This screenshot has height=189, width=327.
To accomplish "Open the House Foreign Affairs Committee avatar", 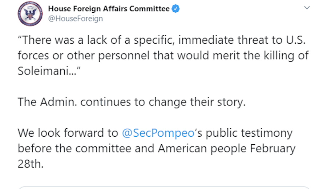I will [x=30, y=14].
